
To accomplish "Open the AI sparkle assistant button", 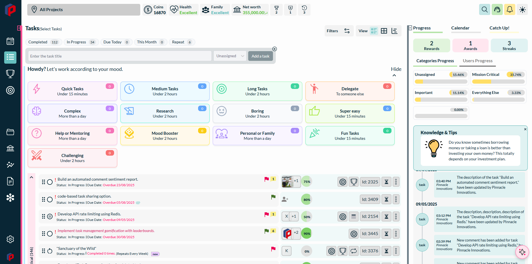I will pos(522,252).
